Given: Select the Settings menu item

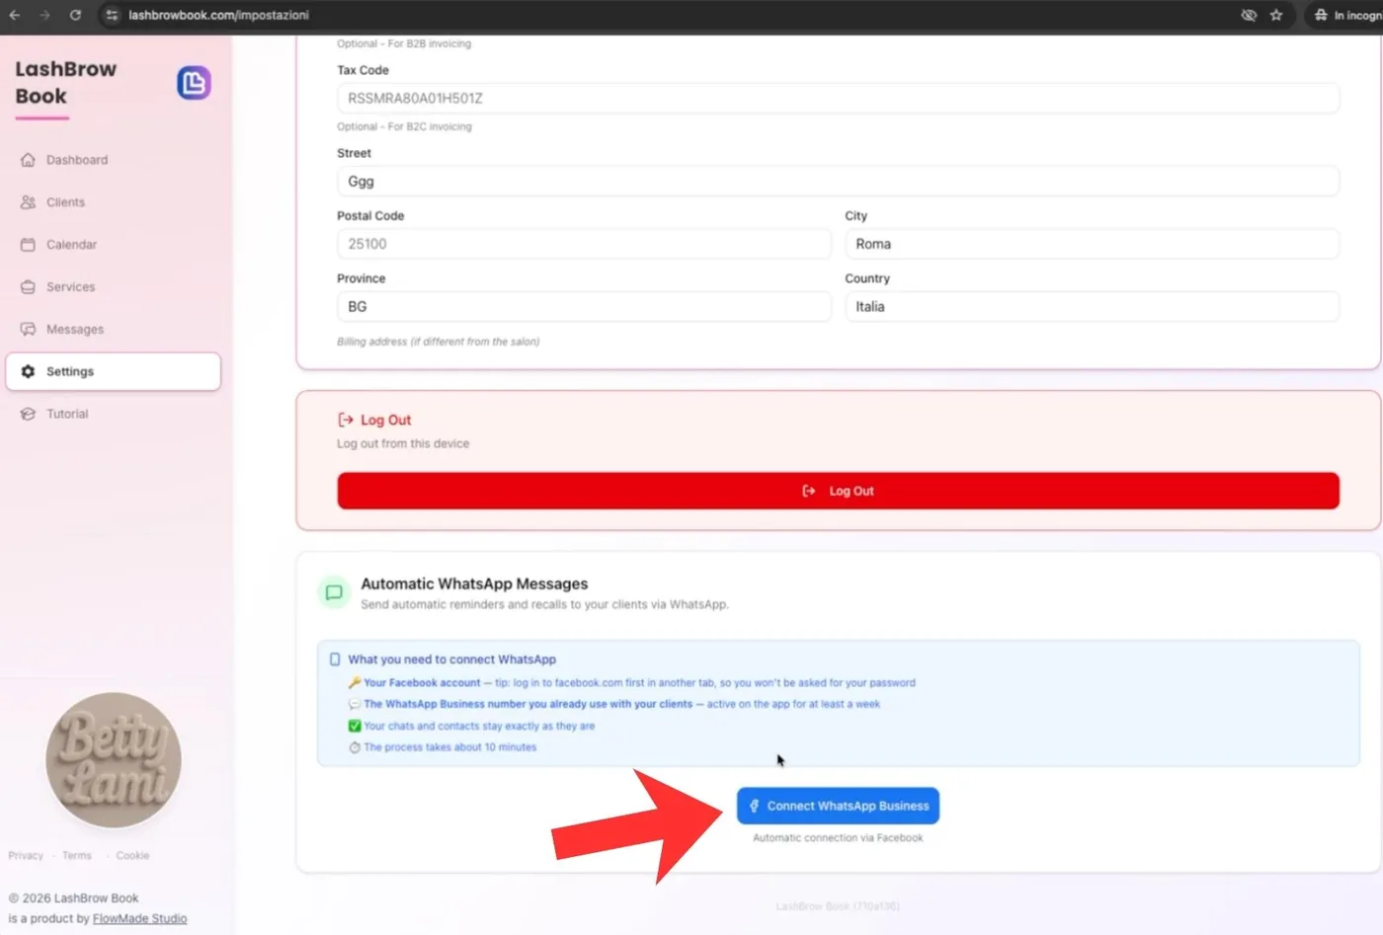Looking at the screenshot, I should pyautogui.click(x=114, y=372).
